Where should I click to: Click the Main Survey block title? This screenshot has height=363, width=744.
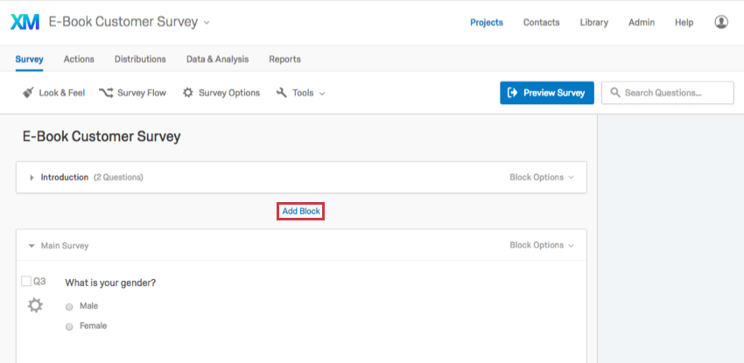65,246
